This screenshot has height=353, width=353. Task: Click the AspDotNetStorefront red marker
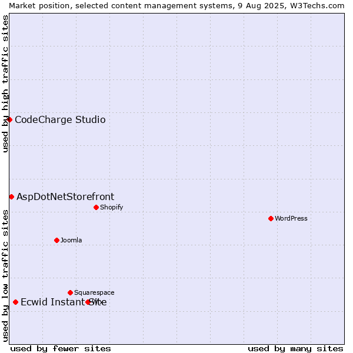click(x=12, y=197)
